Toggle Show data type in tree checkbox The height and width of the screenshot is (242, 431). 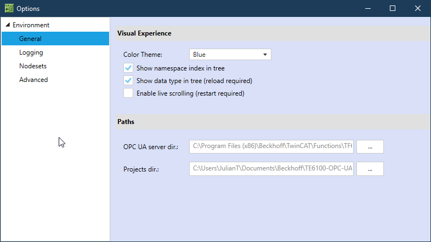[128, 80]
